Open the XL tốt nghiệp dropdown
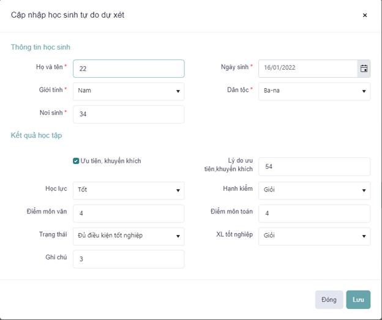The image size is (382, 320). point(314,236)
